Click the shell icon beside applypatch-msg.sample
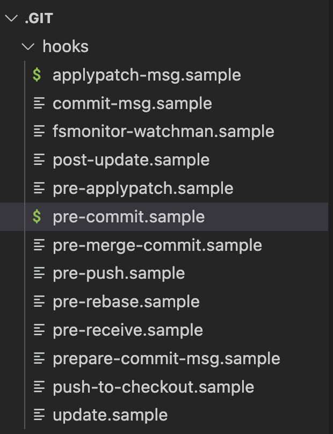This screenshot has height=434, width=333. (37, 75)
